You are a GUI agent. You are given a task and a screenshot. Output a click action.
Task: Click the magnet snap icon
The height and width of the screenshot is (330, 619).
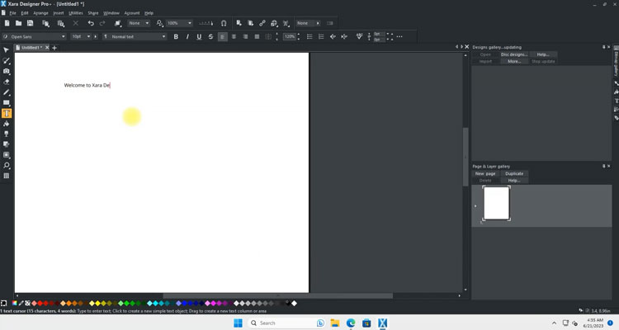click(x=224, y=23)
